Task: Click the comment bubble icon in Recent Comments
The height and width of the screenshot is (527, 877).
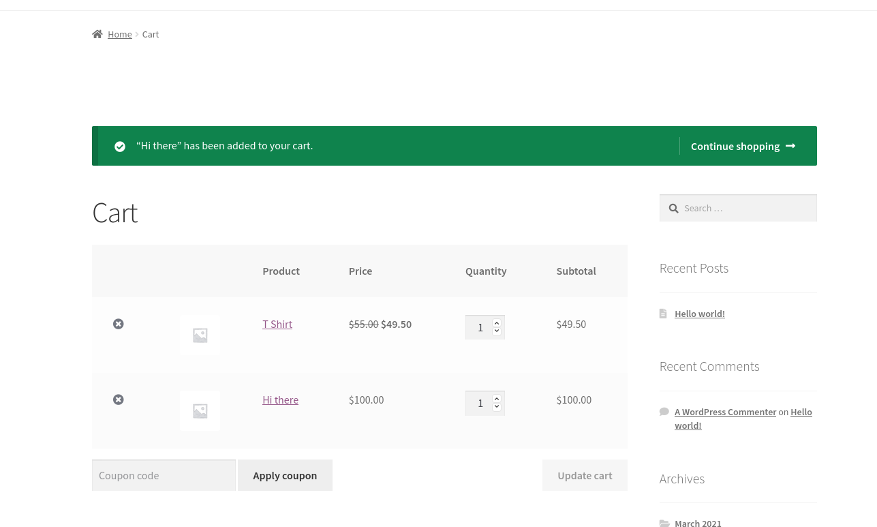Action: pos(664,412)
